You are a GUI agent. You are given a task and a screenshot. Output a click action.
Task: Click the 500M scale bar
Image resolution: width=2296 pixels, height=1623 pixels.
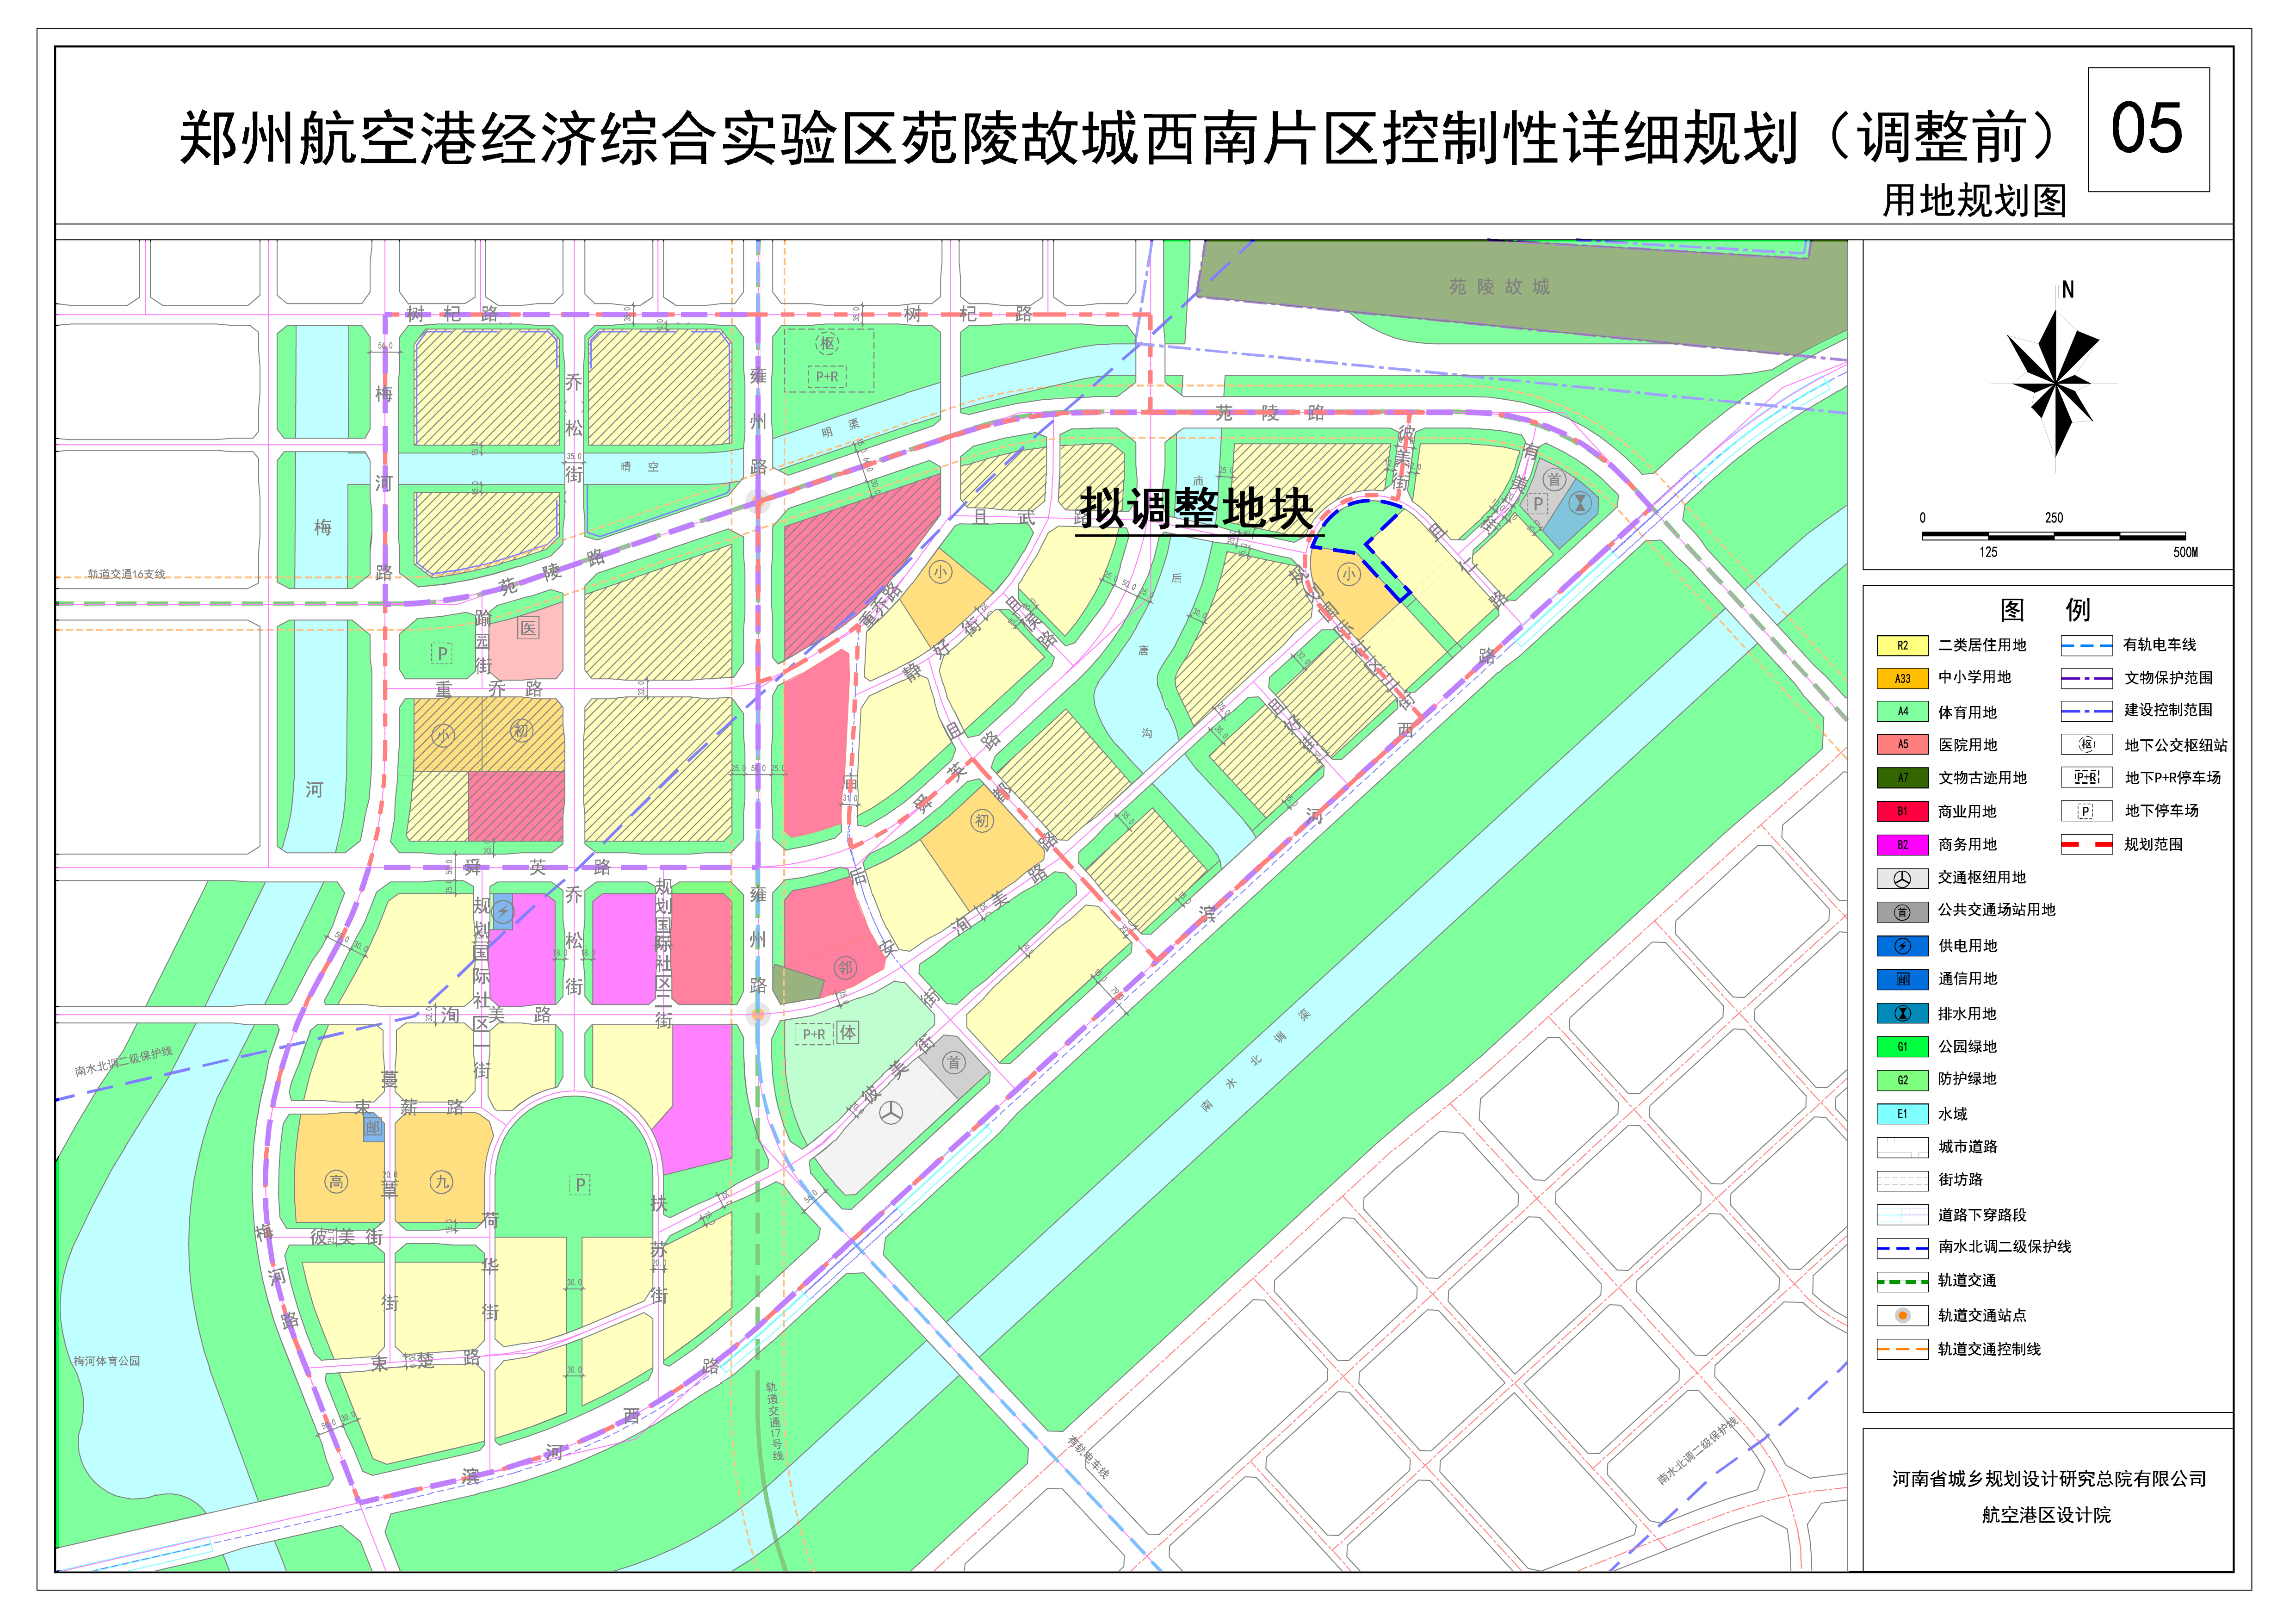[2053, 536]
